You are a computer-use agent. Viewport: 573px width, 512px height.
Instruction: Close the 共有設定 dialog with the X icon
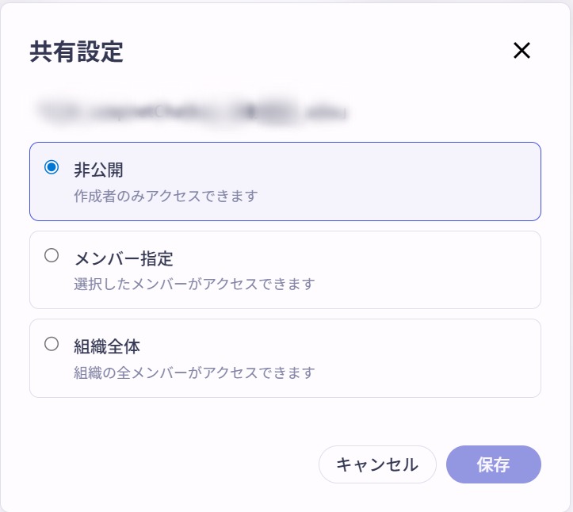pyautogui.click(x=521, y=51)
